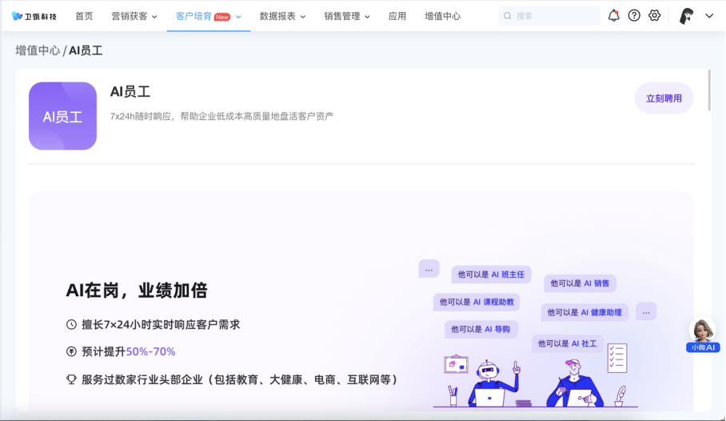Click the AI员工 breadcrumb text
The image size is (726, 421).
click(x=86, y=50)
